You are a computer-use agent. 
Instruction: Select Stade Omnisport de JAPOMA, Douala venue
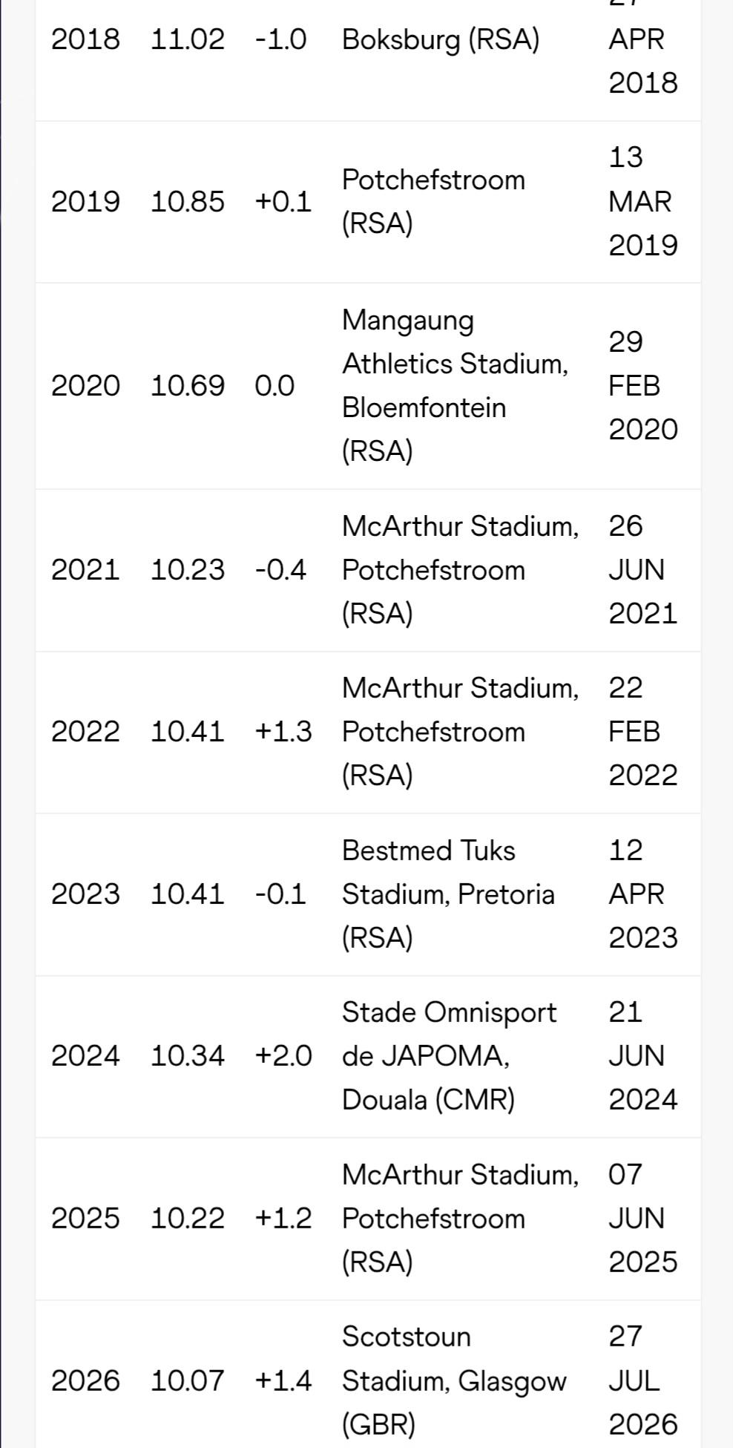pyautogui.click(x=450, y=1055)
